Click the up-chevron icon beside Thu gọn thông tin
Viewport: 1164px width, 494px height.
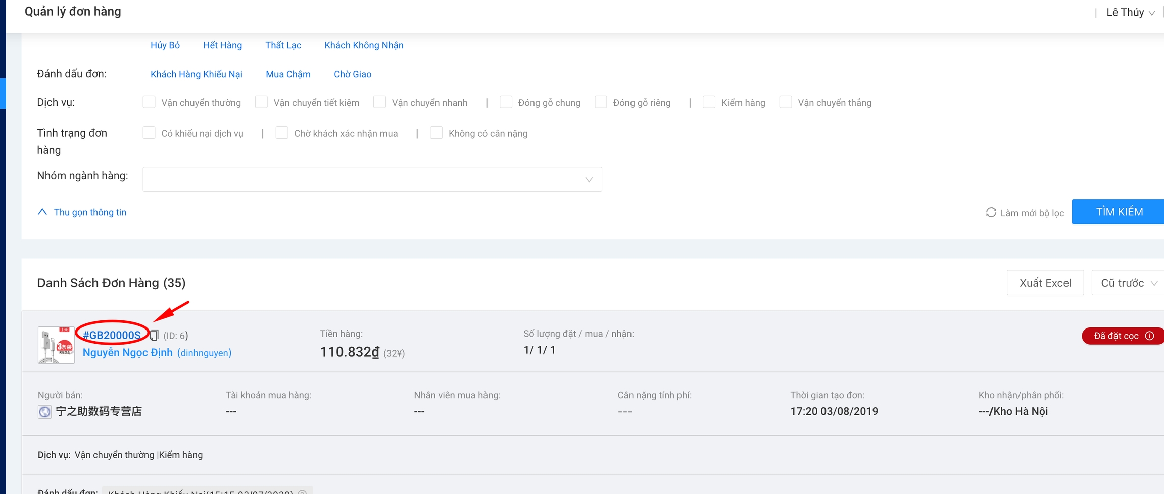[42, 212]
